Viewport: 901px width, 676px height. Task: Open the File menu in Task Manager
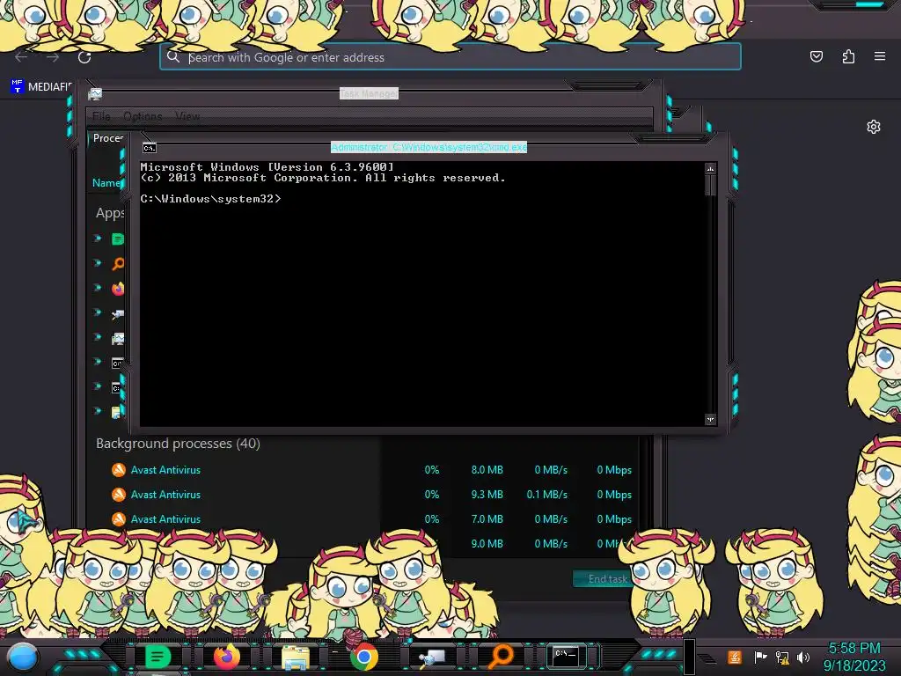101,116
